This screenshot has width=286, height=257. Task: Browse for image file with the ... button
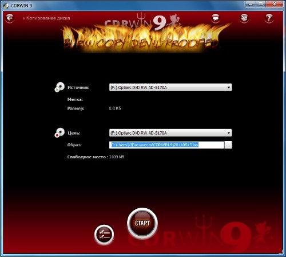(x=228, y=145)
